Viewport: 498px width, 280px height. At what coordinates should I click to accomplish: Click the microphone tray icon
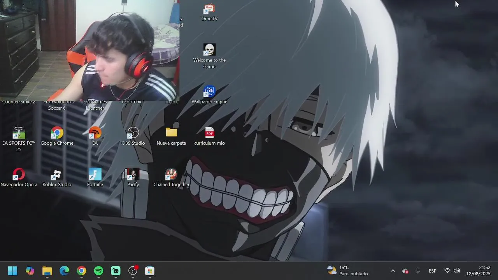point(418,271)
